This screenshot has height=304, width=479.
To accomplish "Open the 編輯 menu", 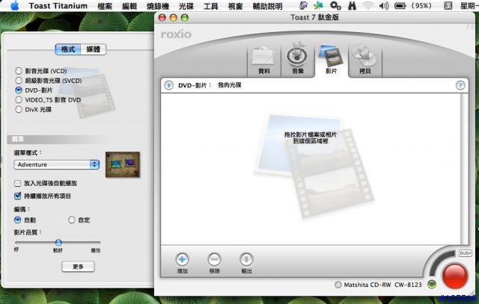I will pos(129,6).
